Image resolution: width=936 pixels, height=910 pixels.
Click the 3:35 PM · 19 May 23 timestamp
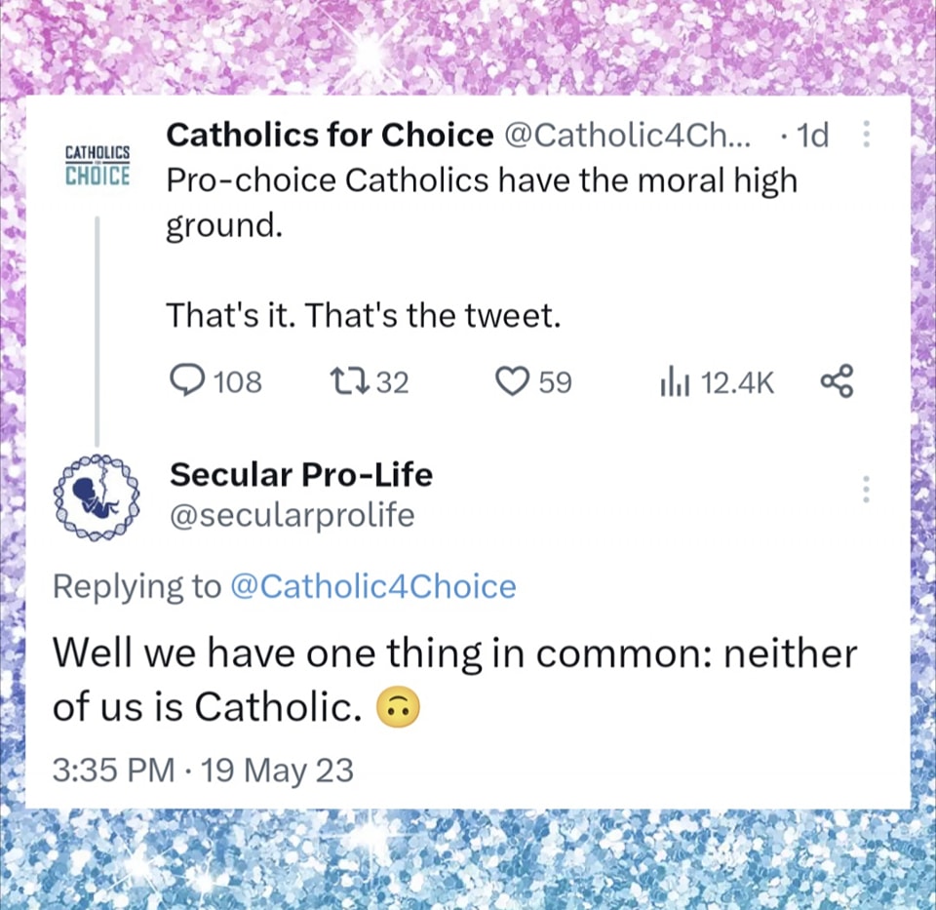coord(202,771)
